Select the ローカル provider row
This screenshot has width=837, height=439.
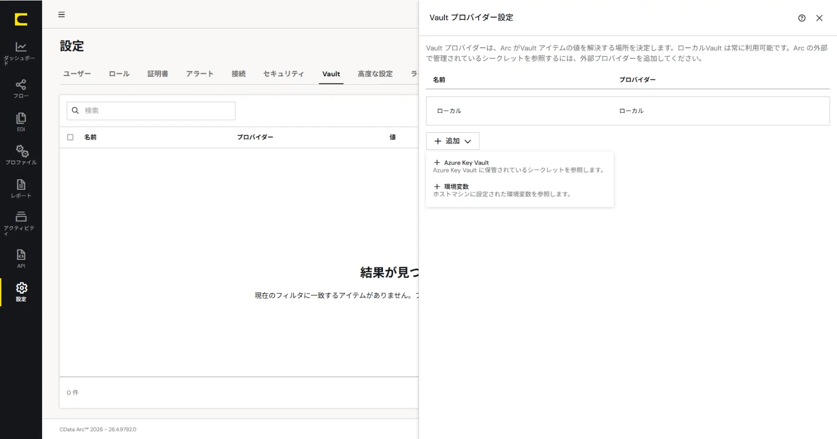628,111
